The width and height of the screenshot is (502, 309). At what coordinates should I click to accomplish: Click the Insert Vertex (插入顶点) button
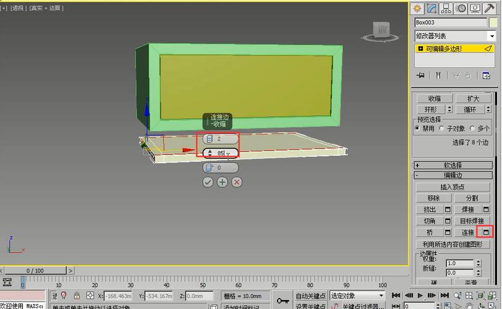pos(453,187)
